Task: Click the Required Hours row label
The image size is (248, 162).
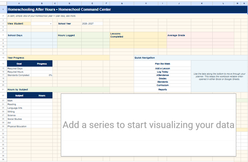Action: 19,72
